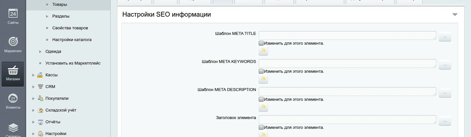Collapse the Настройки SEO информации section arrow
The image size is (471, 137).
pos(455,15)
